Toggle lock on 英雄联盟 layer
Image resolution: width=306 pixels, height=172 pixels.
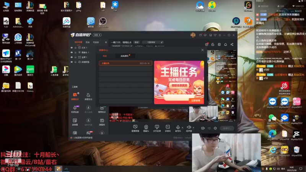[75, 62]
